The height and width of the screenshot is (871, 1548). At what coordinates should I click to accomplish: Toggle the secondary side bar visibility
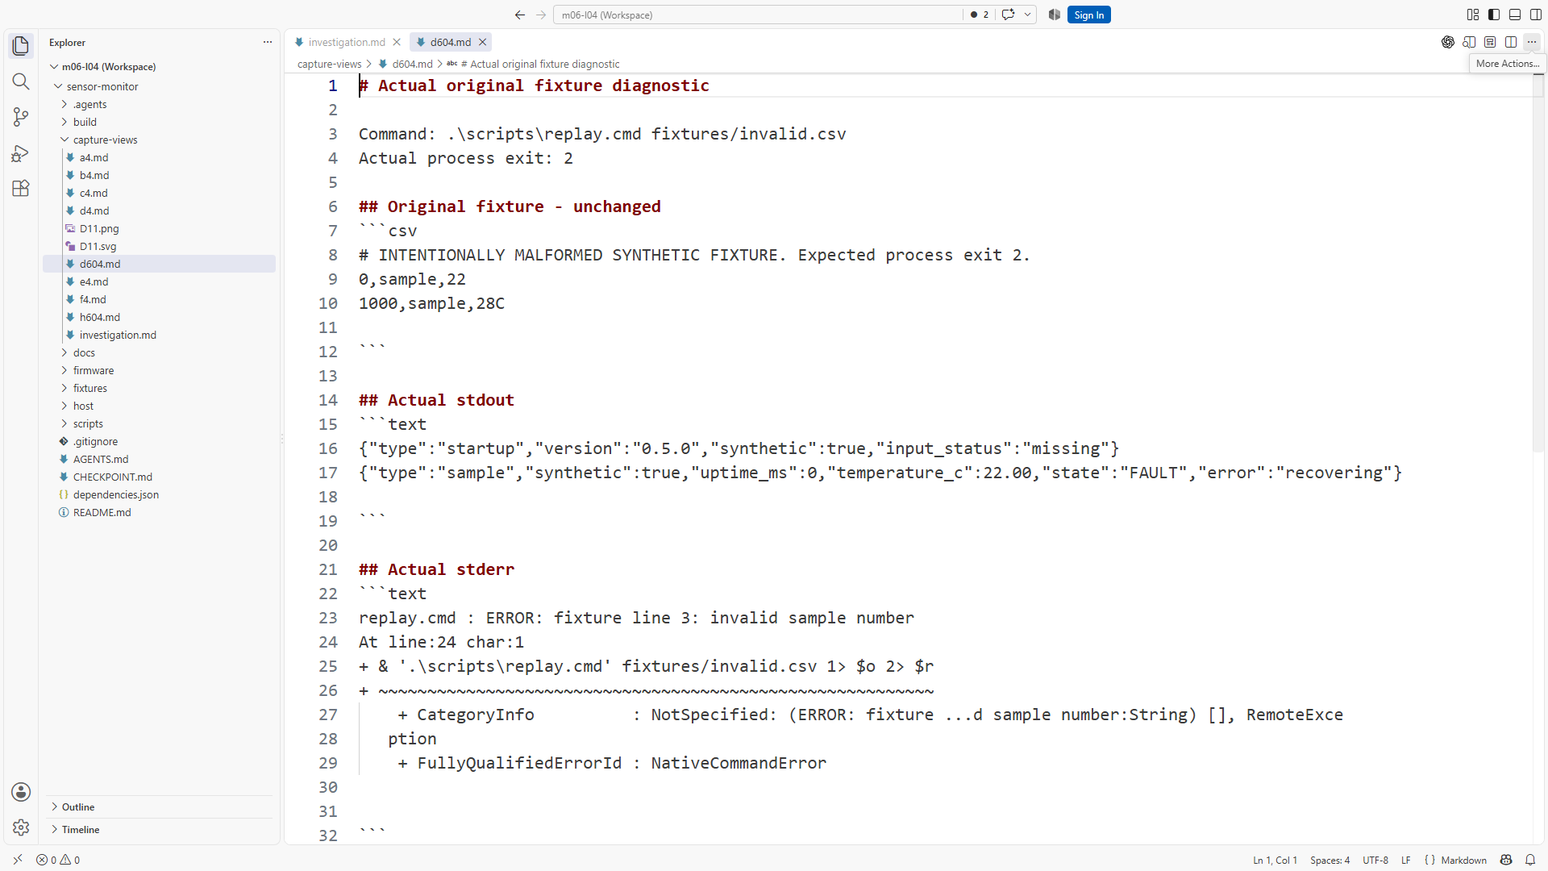point(1536,15)
